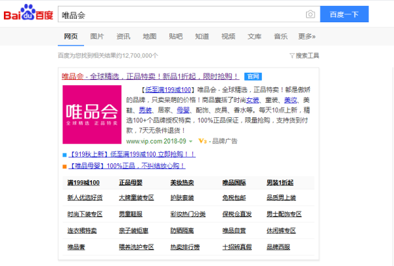The width and height of the screenshot is (394, 266).
Task: Click the 官网 official site badge
Action: tap(253, 77)
